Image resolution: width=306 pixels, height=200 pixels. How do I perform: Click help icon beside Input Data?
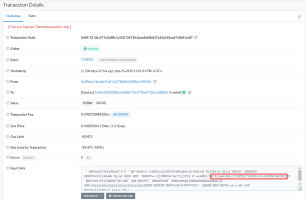(x=8, y=168)
